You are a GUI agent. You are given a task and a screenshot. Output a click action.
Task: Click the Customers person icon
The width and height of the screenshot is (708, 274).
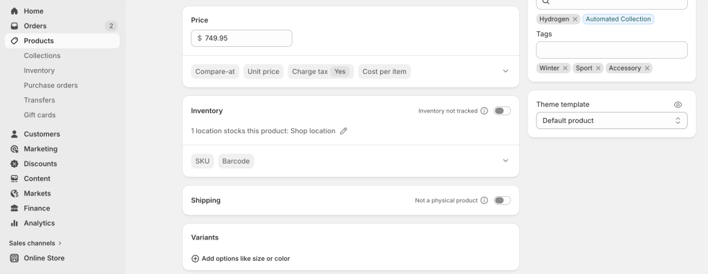[15, 134]
